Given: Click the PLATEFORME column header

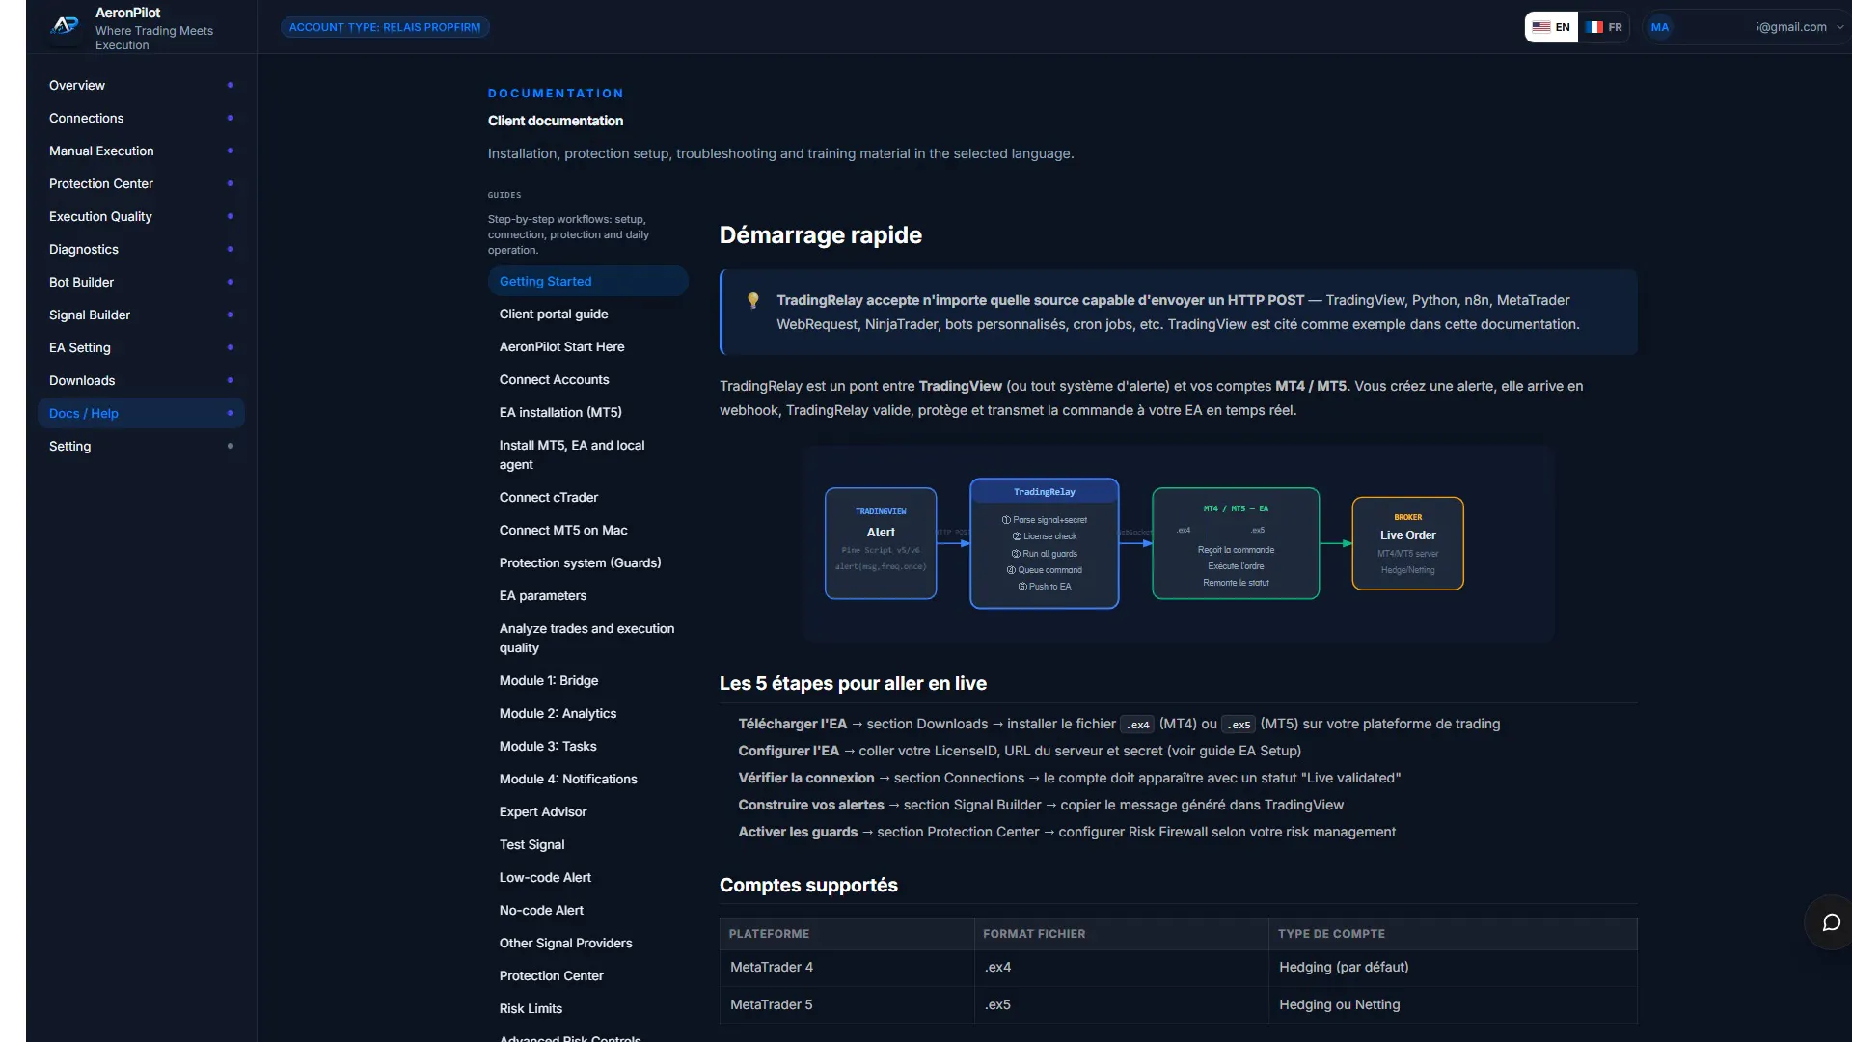Looking at the screenshot, I should pyautogui.click(x=847, y=934).
